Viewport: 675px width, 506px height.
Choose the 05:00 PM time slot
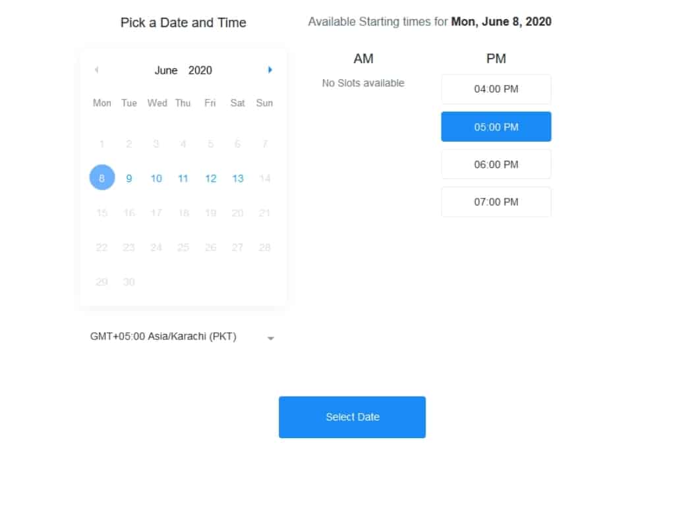(496, 127)
